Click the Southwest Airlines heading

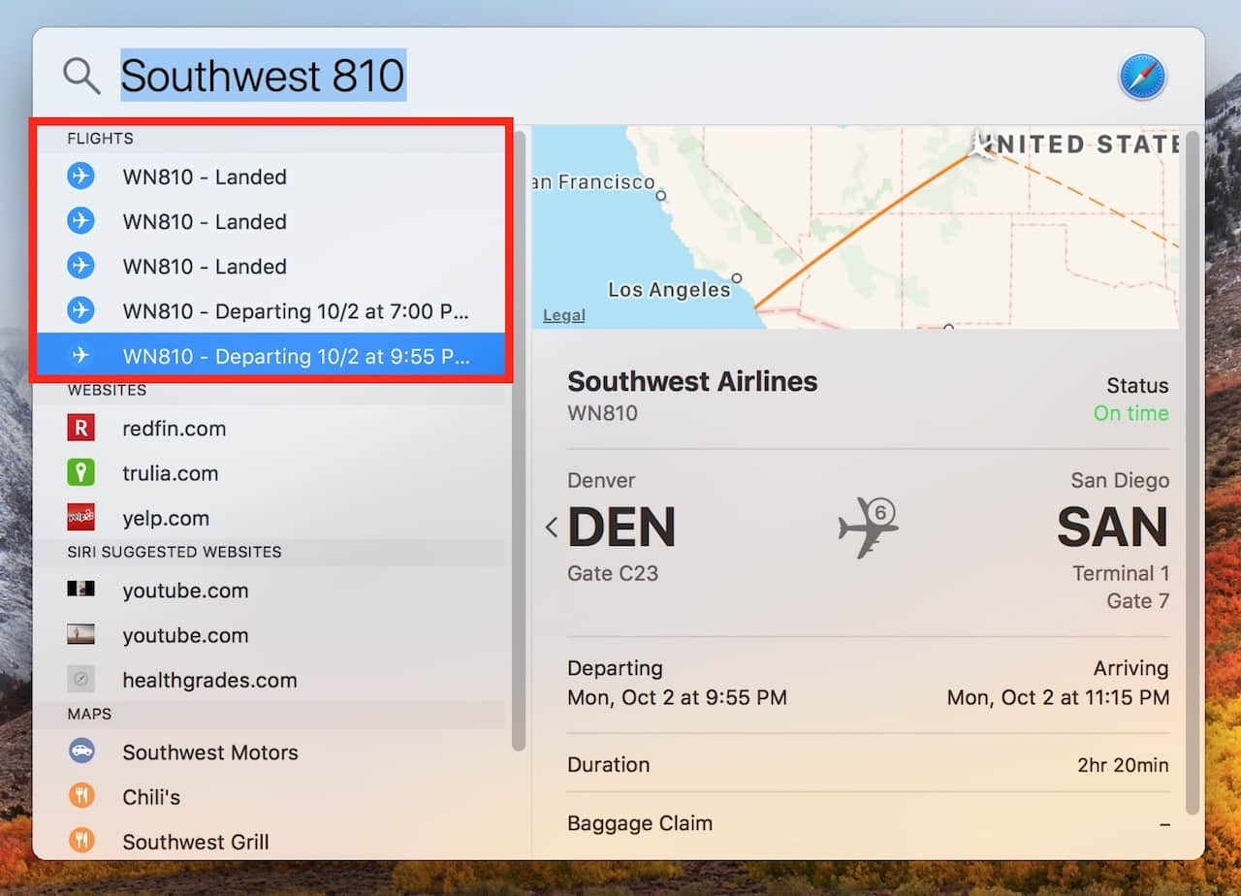[x=692, y=381]
